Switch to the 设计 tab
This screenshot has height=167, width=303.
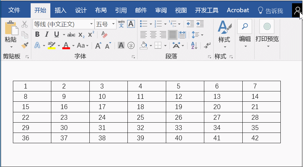click(x=81, y=10)
